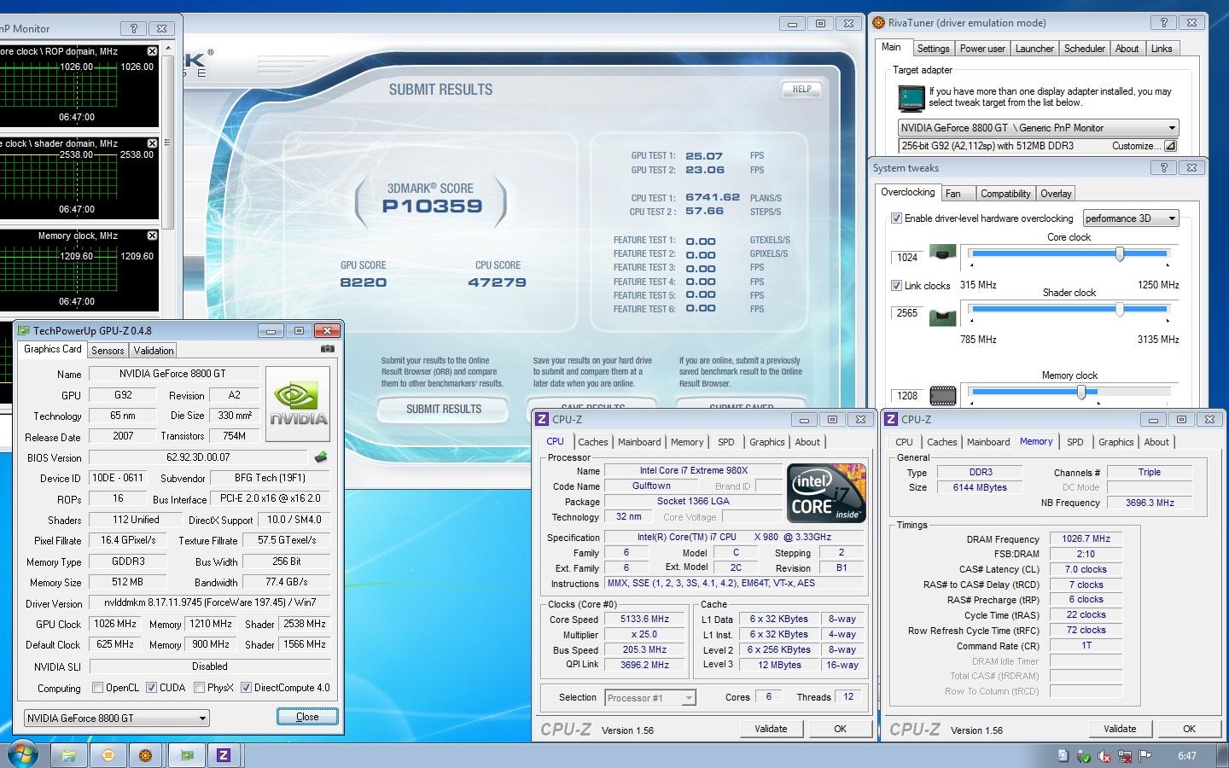Viewport: 1229px width, 768px height.
Task: Click the green GPU-Z taskbar icon
Action: (186, 755)
